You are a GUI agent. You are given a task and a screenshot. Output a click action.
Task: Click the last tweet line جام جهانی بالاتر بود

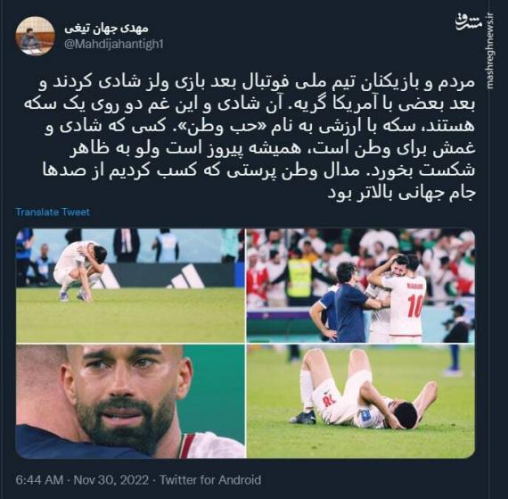coord(402,193)
